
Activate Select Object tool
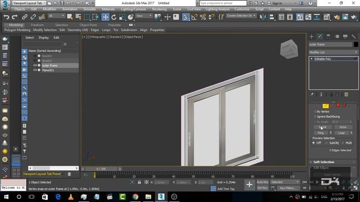(x=70, y=17)
